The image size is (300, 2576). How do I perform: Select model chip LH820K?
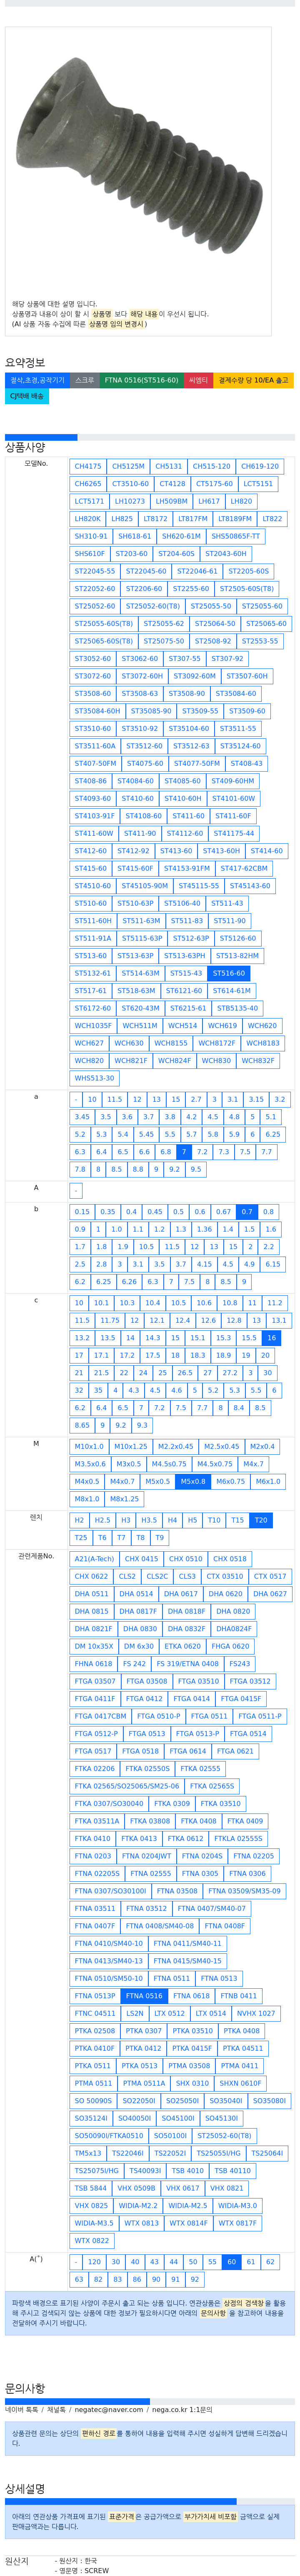click(87, 519)
